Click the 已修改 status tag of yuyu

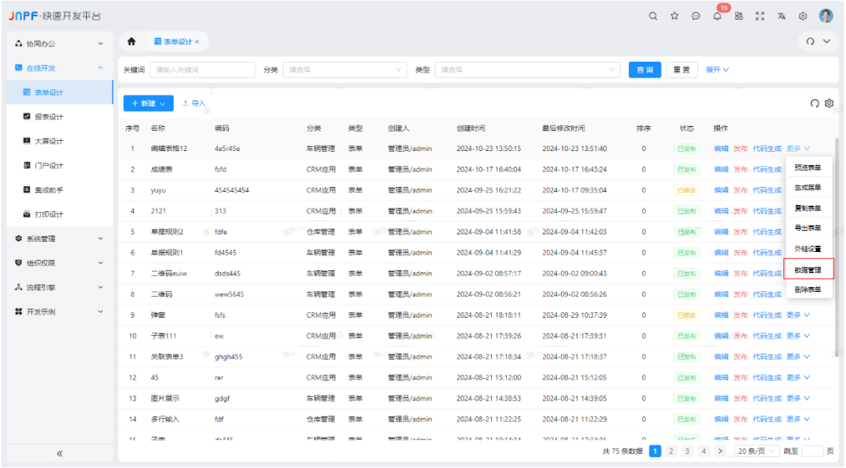[686, 190]
